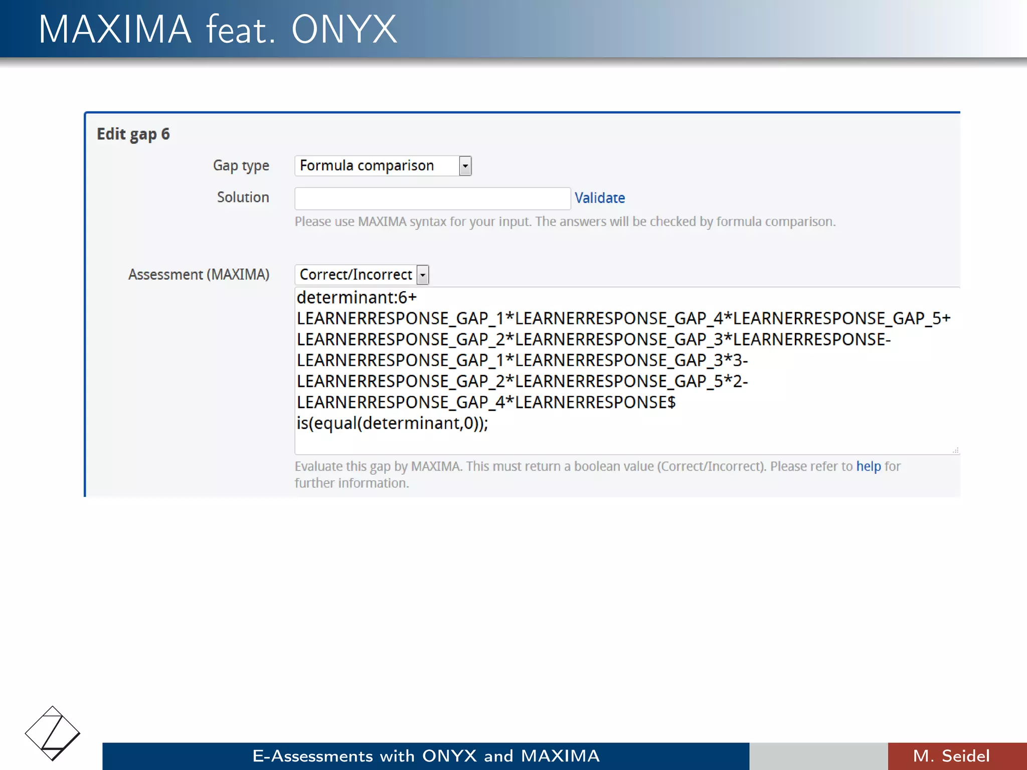Click the 'Gap type' label
Image resolution: width=1027 pixels, height=770 pixels.
point(241,166)
